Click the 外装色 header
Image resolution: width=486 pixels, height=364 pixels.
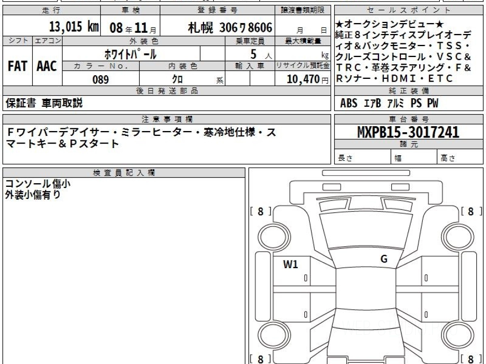(144, 41)
